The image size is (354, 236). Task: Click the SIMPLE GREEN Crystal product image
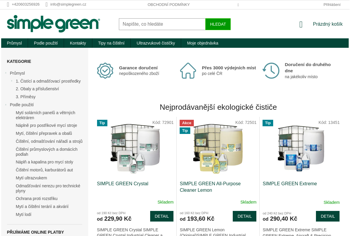tap(135, 148)
